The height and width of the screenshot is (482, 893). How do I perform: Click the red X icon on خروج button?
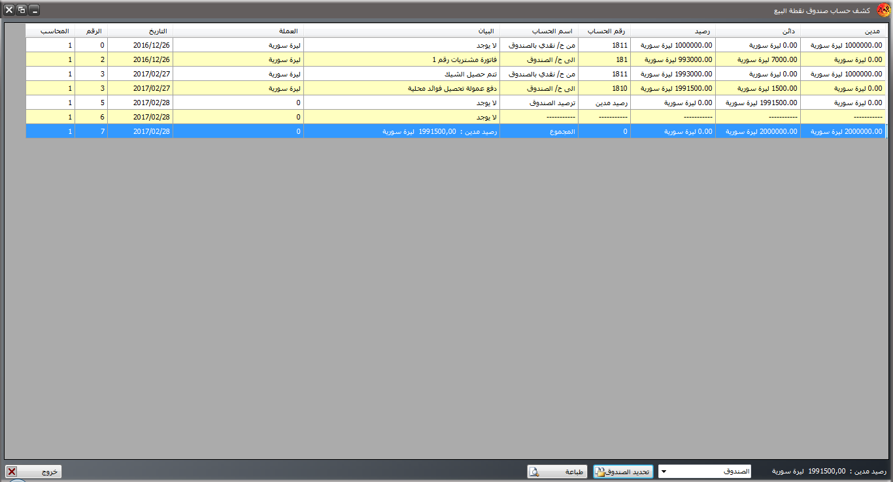12,472
